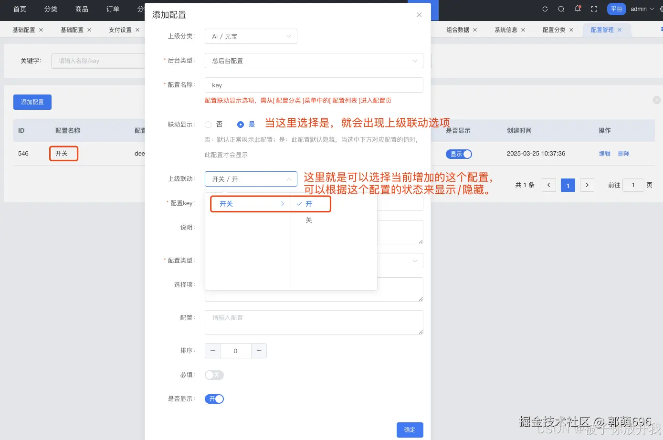Switch to the 支付设置 tab

point(120,30)
